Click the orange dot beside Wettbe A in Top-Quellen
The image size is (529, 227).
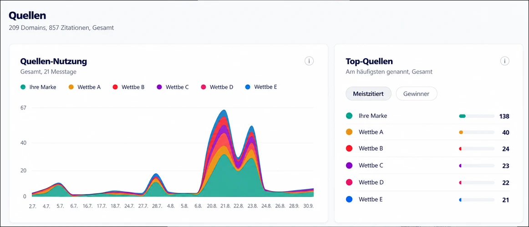click(x=349, y=132)
